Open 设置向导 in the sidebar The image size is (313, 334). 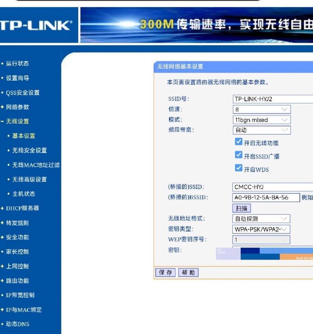[x=17, y=78]
